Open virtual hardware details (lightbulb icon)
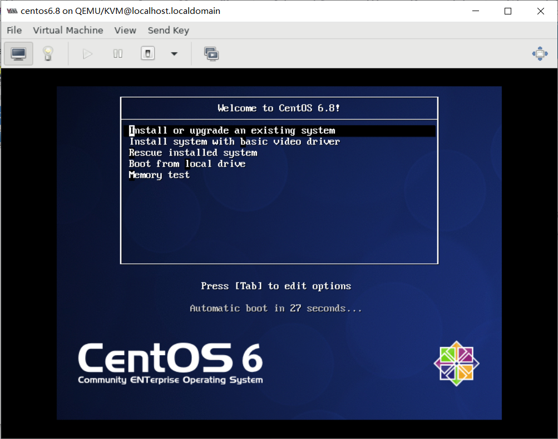 pyautogui.click(x=48, y=54)
